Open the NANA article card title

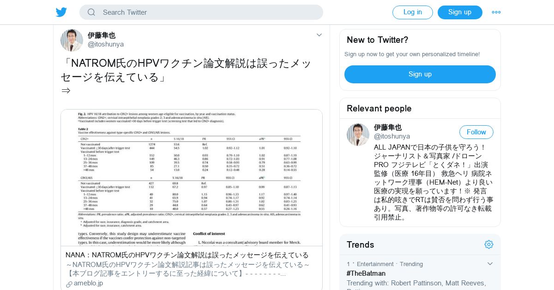(x=187, y=255)
